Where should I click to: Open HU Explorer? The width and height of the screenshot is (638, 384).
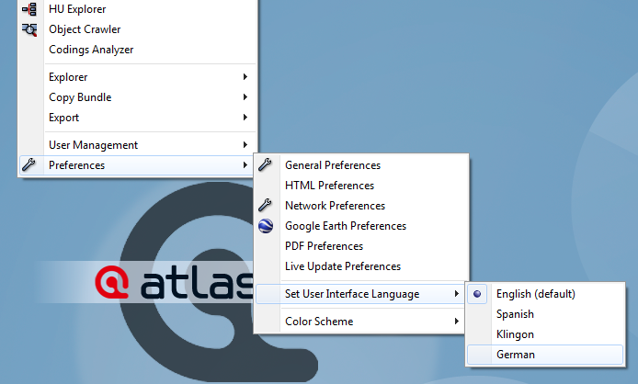pos(138,9)
